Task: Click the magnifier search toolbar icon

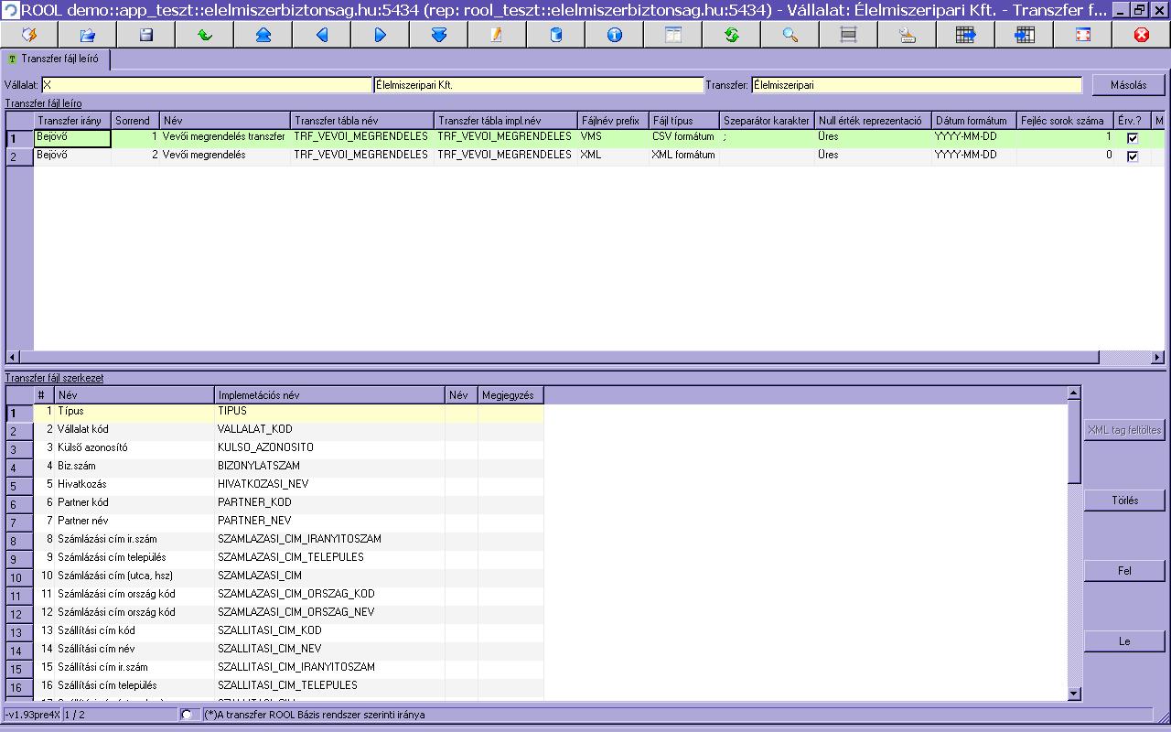Action: 790,35
